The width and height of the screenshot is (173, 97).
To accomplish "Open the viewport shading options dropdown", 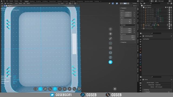I will (130, 4).
